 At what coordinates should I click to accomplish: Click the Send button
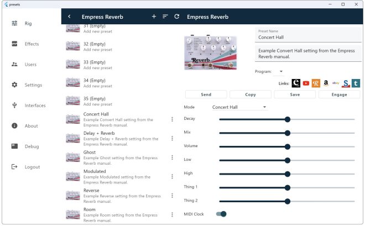coord(206,94)
